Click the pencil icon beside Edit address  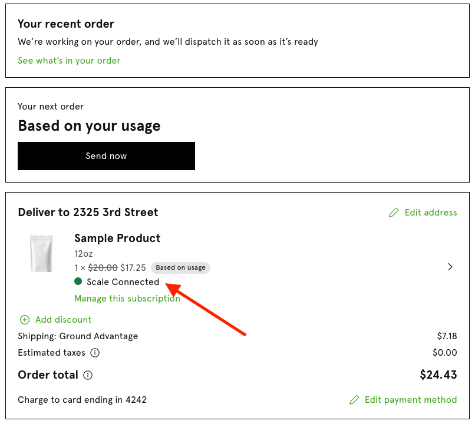pyautogui.click(x=394, y=213)
